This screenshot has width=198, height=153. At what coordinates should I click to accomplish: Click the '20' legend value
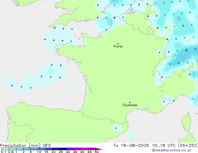point(53,152)
